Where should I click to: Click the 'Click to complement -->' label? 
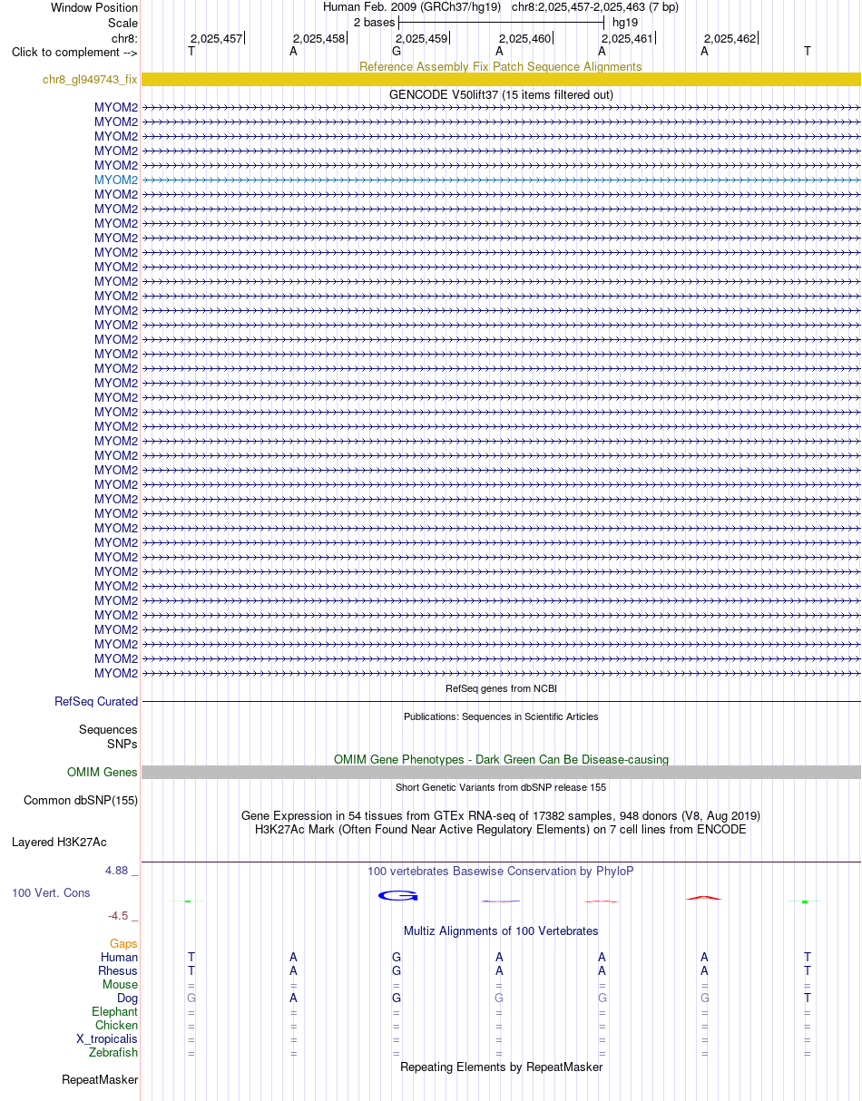pyautogui.click(x=74, y=52)
